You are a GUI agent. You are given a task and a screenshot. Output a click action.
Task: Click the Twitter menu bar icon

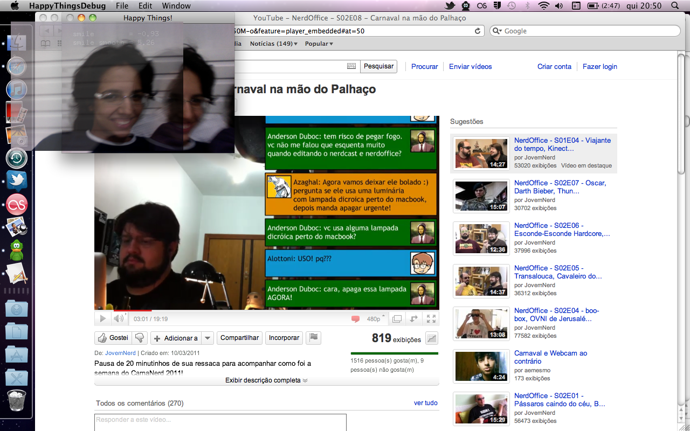pos(450,6)
